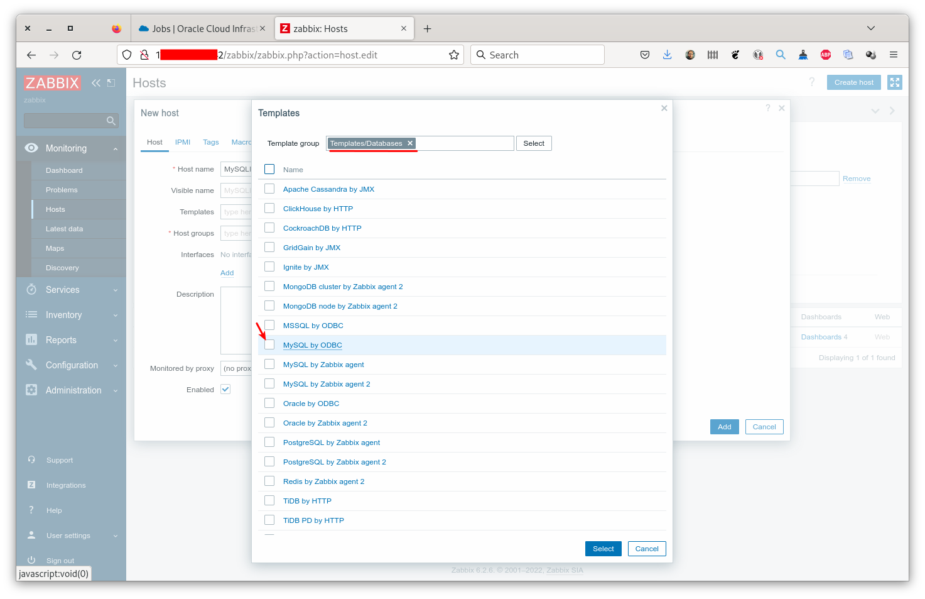Sign out using the power icon
This screenshot has width=925, height=599.
pyautogui.click(x=31, y=559)
